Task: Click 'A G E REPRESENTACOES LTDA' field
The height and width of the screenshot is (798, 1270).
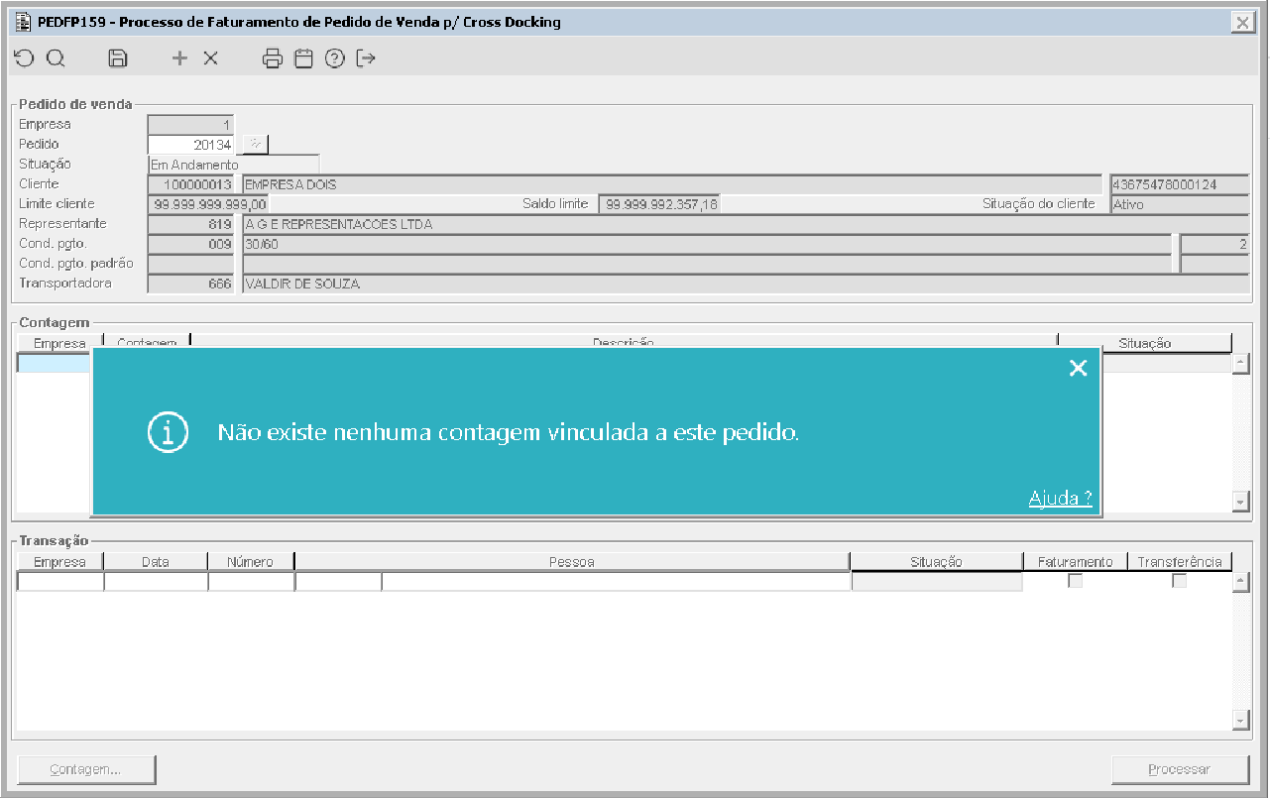Action: tap(746, 224)
